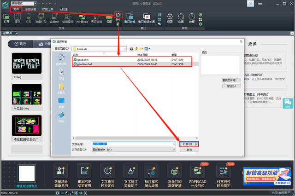Click the crosshair snap toggle in status bar
Image resolution: width=295 pixels, height=196 pixels.
[76, 193]
